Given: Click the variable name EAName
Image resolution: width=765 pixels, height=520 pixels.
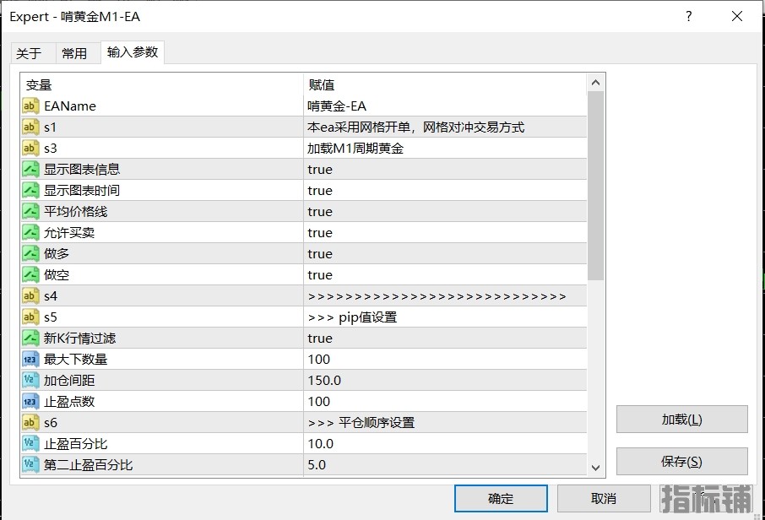Looking at the screenshot, I should pyautogui.click(x=70, y=106).
